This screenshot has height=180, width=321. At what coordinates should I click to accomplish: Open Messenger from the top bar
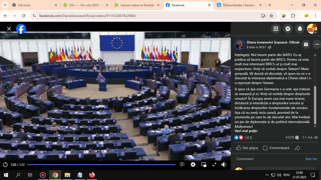tap(288, 29)
